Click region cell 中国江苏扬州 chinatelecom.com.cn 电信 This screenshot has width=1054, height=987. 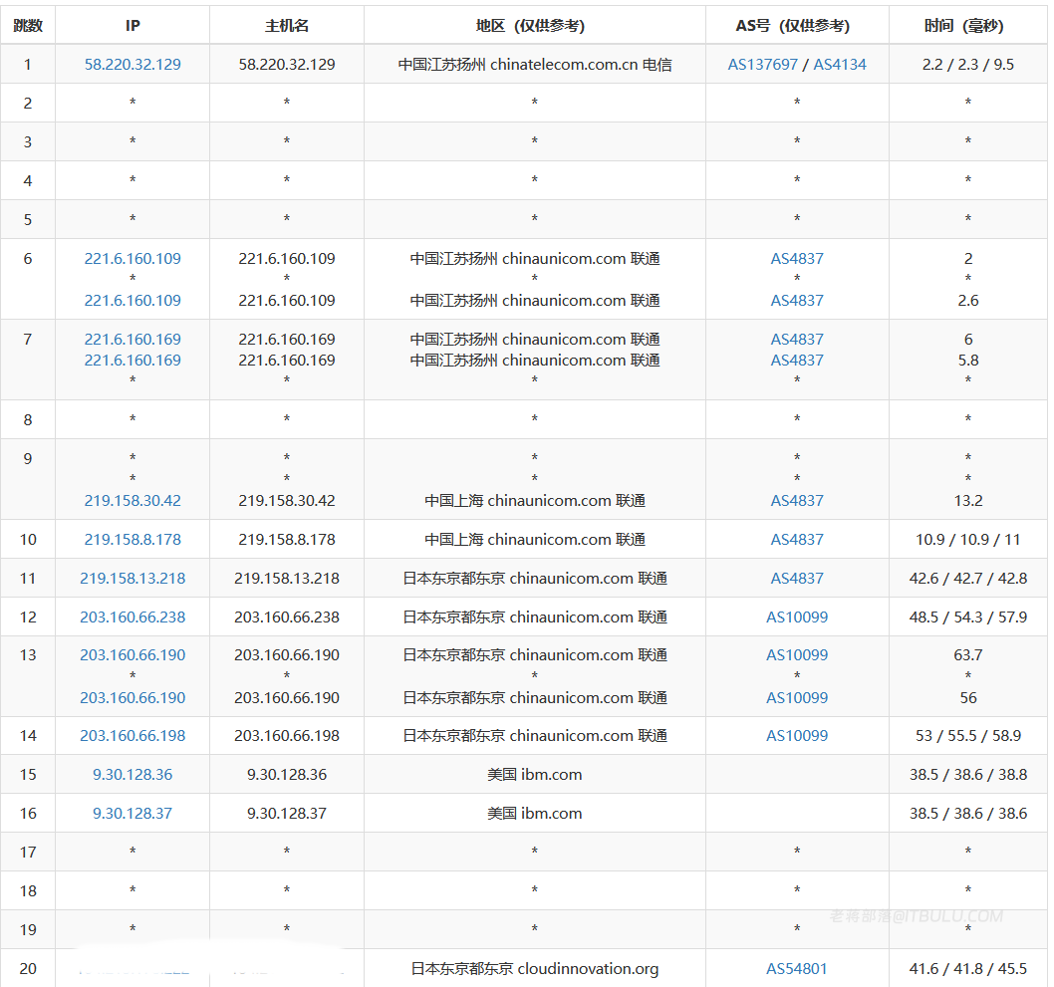(x=534, y=65)
